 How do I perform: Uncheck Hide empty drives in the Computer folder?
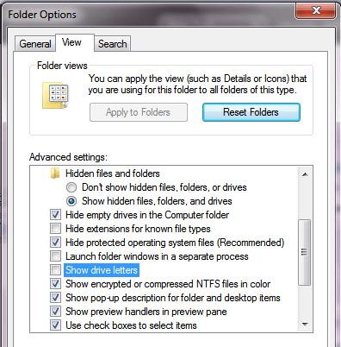tap(55, 215)
